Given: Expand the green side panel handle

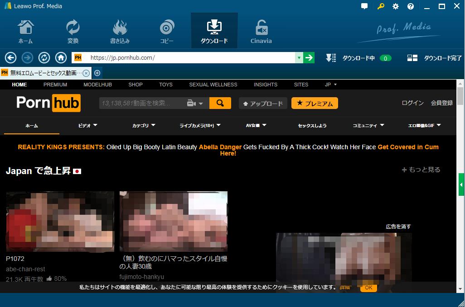Looking at the screenshot, I should click(x=461, y=184).
